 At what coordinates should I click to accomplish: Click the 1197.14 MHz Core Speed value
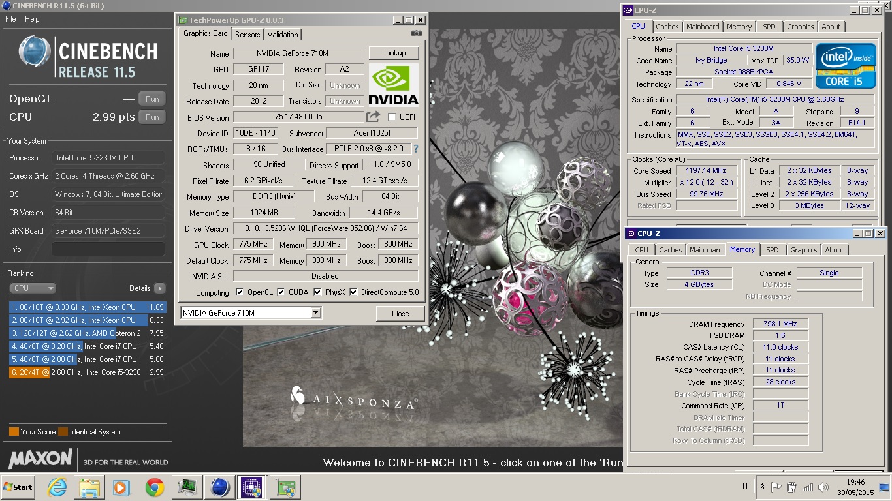click(x=706, y=171)
